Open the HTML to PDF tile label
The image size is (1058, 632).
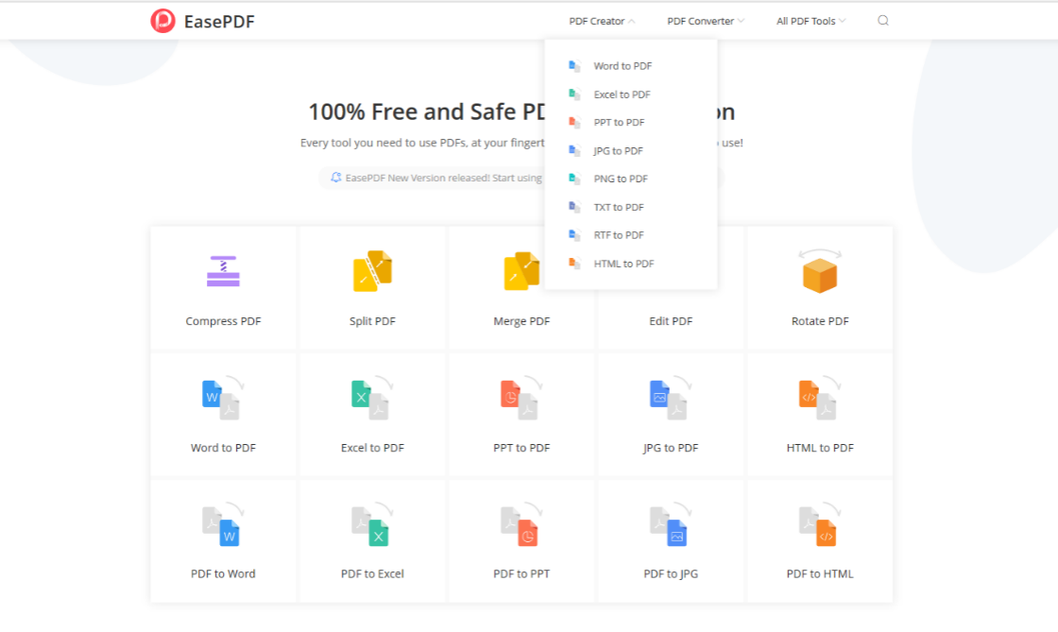point(820,448)
